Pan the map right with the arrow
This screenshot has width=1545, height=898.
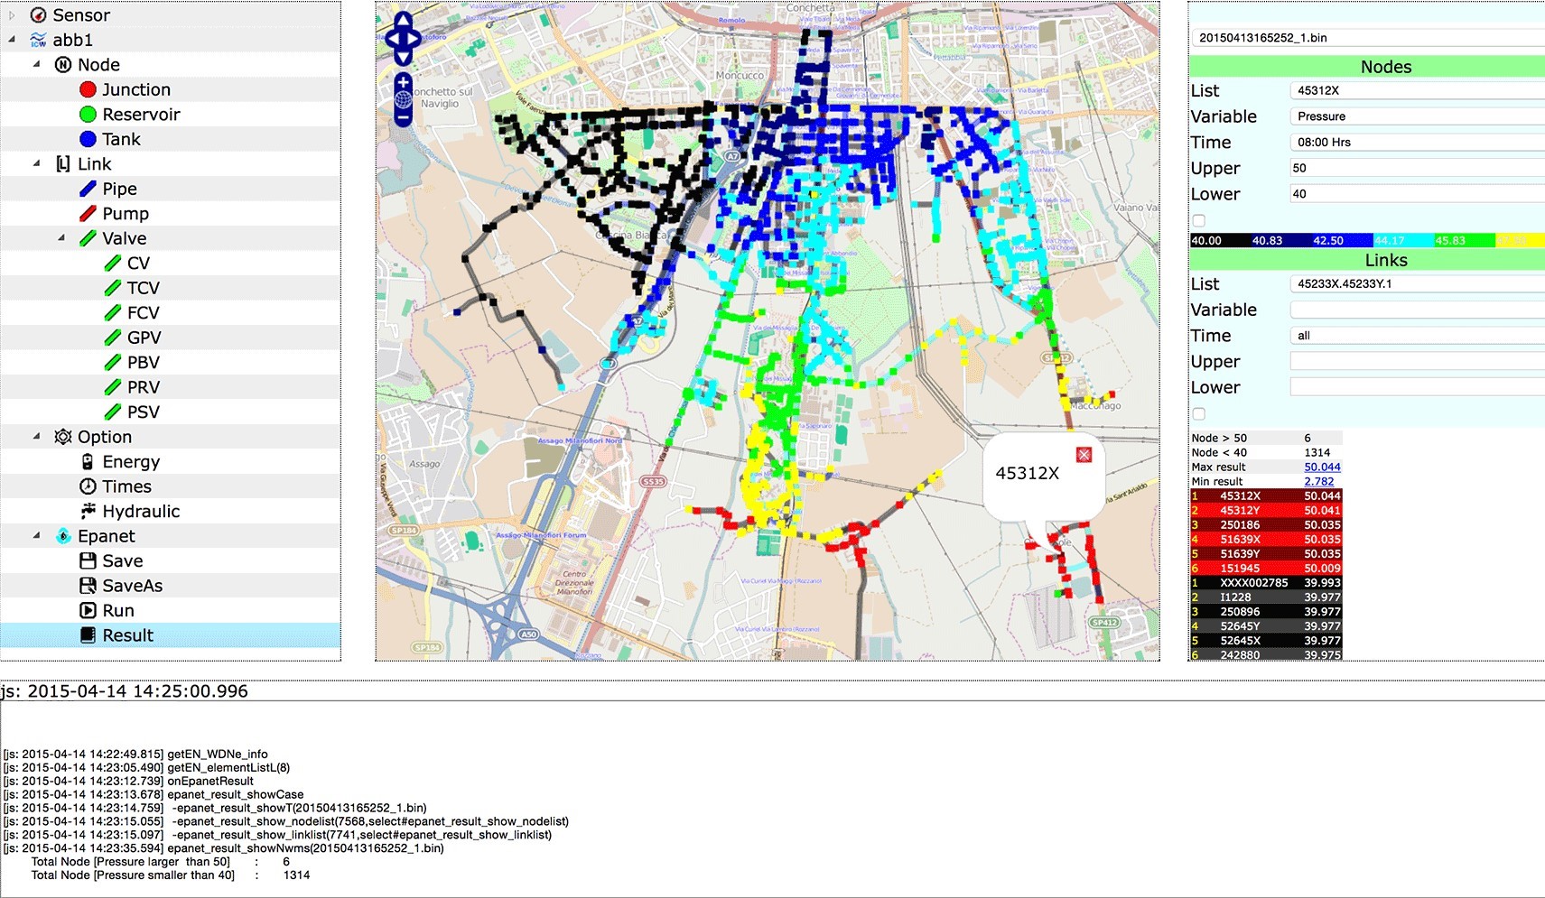[414, 39]
